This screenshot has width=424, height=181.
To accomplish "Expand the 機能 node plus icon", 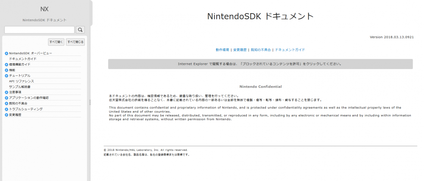I will [6, 70].
